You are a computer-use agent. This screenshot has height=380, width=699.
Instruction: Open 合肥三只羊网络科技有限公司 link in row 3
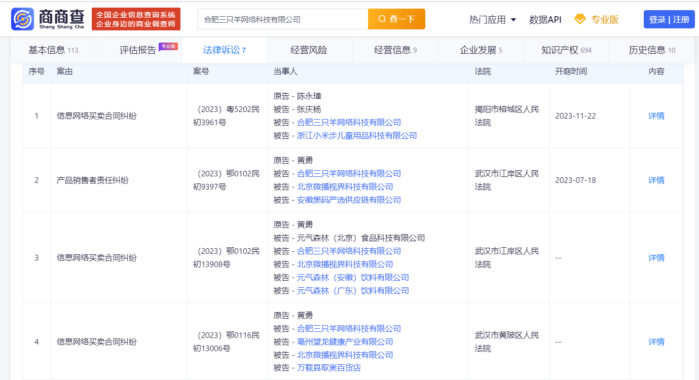pyautogui.click(x=349, y=251)
